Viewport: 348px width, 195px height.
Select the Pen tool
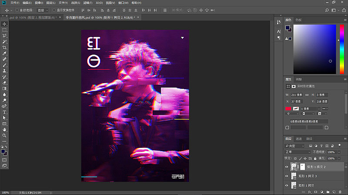coord(4,106)
